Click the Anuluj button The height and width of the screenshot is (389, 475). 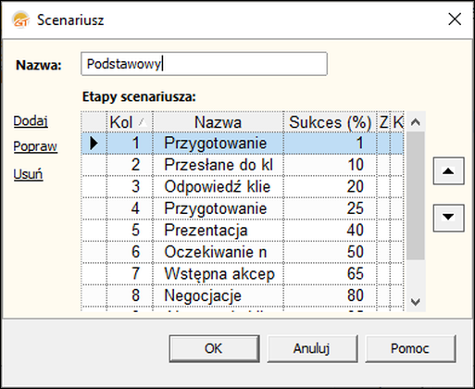pos(312,349)
